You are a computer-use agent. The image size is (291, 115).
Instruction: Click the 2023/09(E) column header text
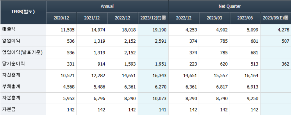point(273,18)
